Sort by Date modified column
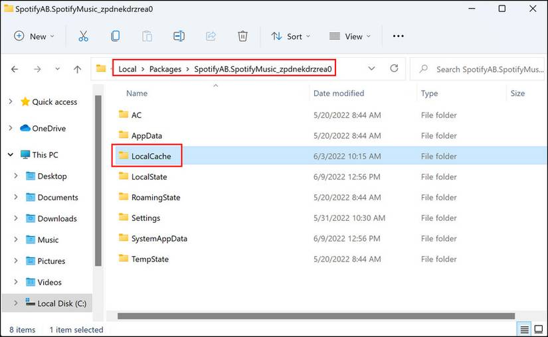This screenshot has width=548, height=337. pos(339,94)
